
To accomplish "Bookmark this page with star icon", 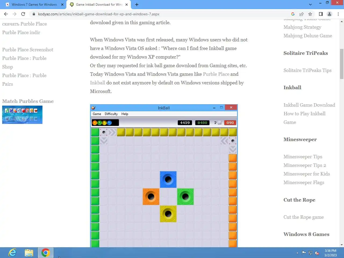I will point(310,14).
